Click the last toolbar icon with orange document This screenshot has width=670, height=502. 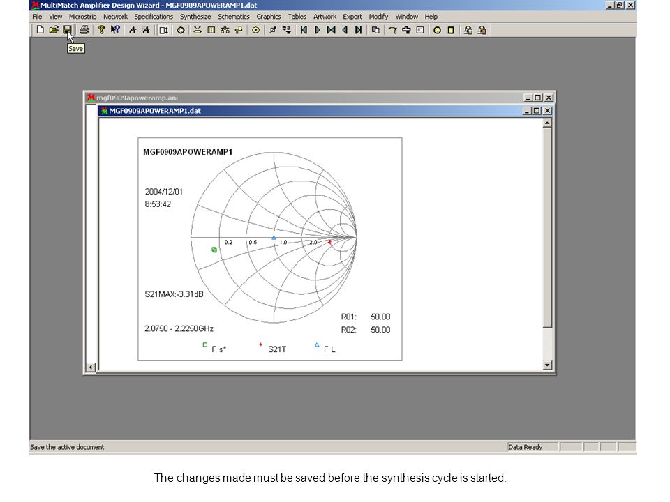(x=482, y=30)
